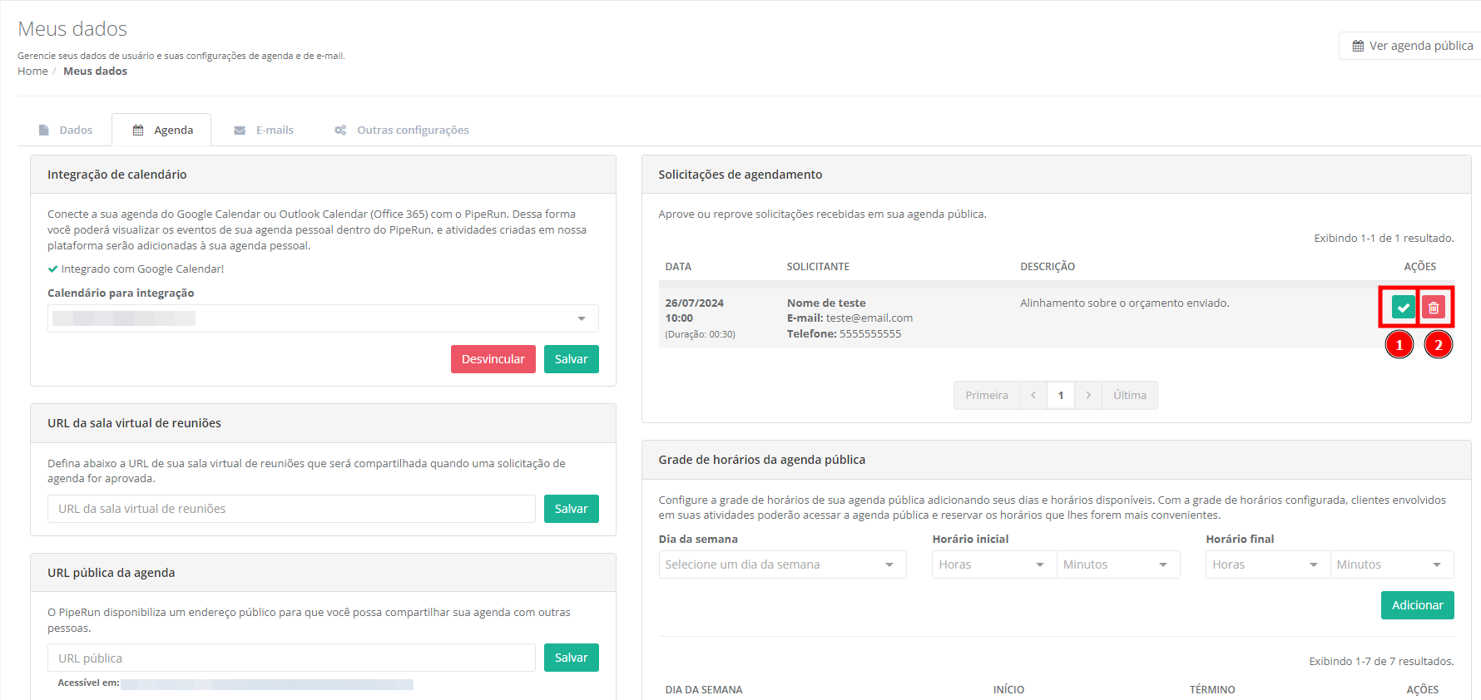Expand Calendário para integração dropdown
The height and width of the screenshot is (700, 1481).
click(x=323, y=318)
